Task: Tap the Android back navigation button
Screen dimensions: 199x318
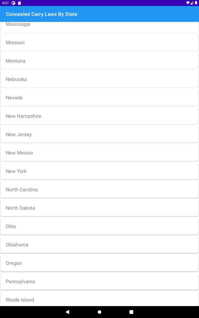Action: point(67,312)
